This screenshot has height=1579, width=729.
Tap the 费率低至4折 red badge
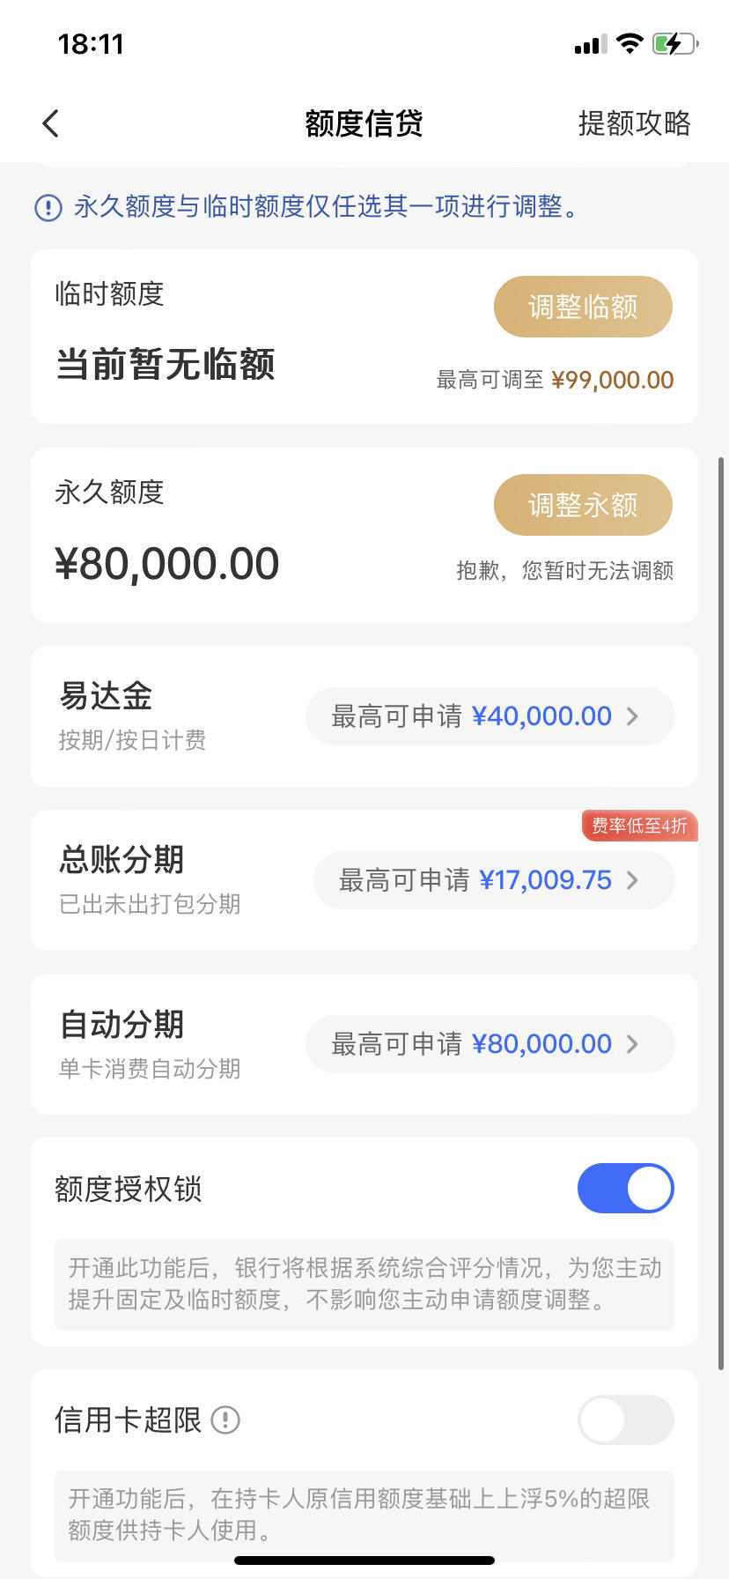(x=639, y=826)
